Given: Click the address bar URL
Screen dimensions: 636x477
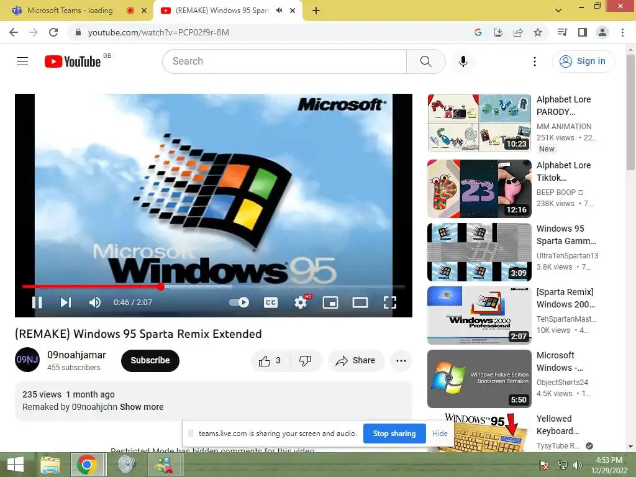Looking at the screenshot, I should 158,32.
